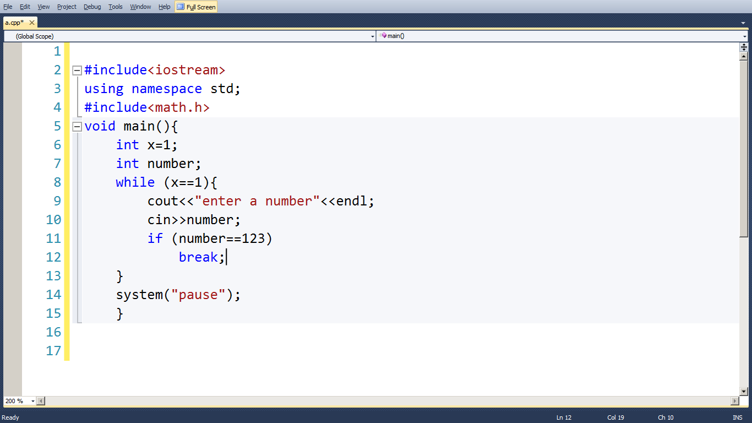Click the line "cin>>number;"

click(x=194, y=220)
